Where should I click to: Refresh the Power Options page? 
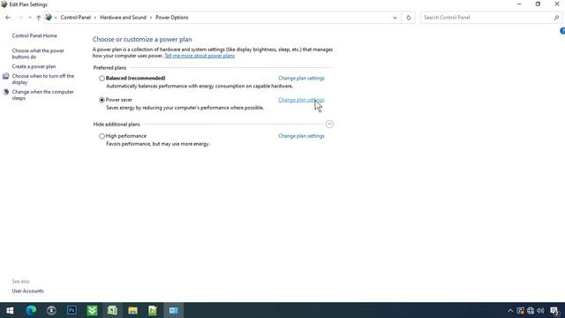pyautogui.click(x=408, y=18)
